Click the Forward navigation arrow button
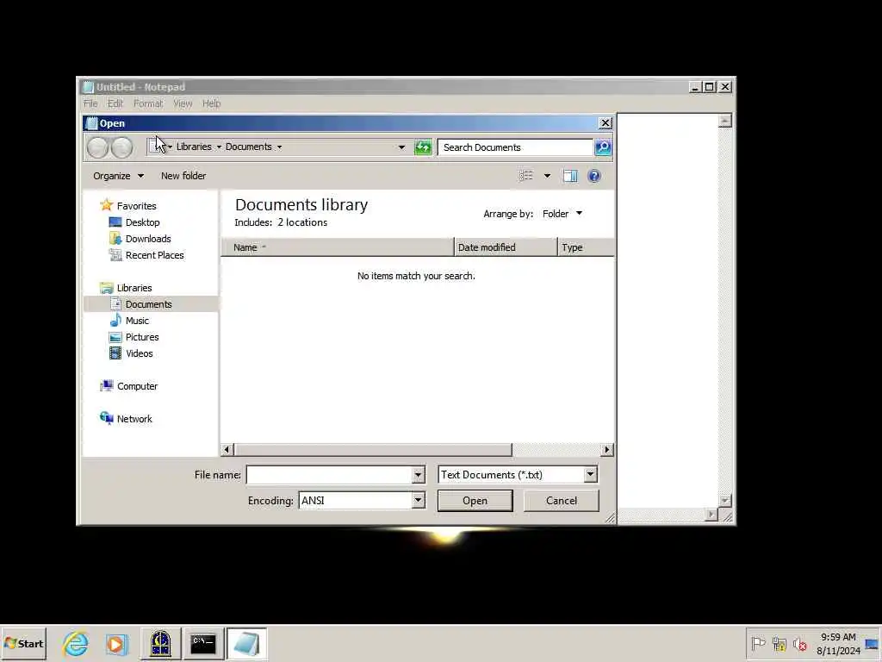The height and width of the screenshot is (662, 882). [121, 147]
